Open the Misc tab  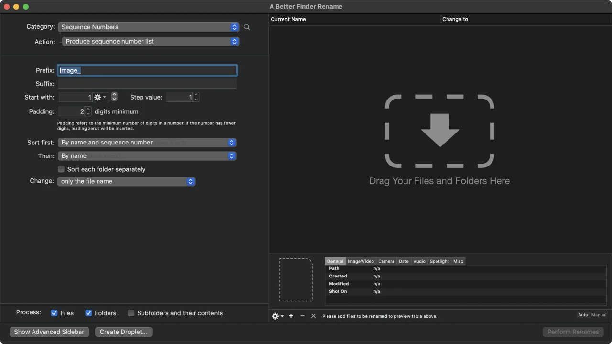[x=458, y=261]
